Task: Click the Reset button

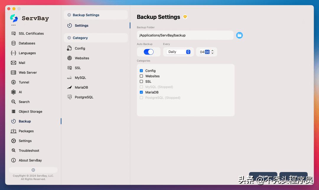Action: tap(263, 176)
